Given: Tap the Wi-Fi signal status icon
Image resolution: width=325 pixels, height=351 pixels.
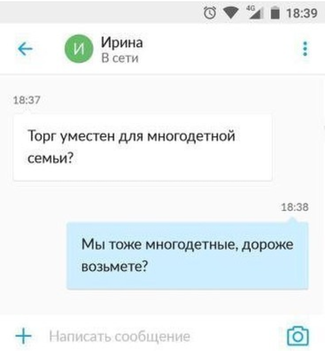Looking at the screenshot, I should (231, 13).
